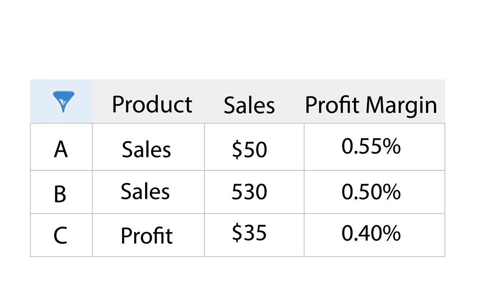Click the $35 sales cell
The width and height of the screenshot is (486, 301).
249,232
